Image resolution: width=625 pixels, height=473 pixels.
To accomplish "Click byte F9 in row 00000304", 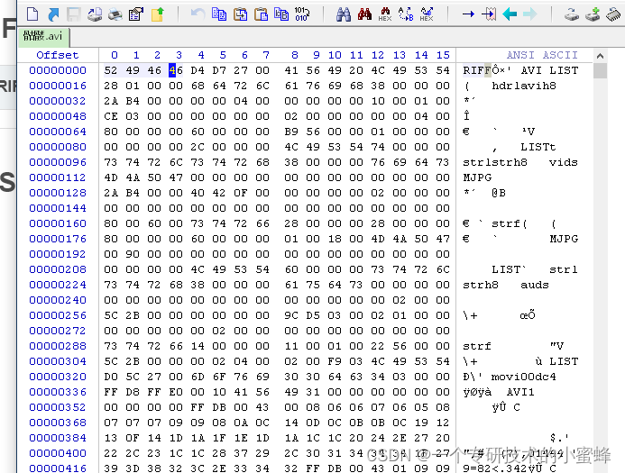I will point(335,361).
